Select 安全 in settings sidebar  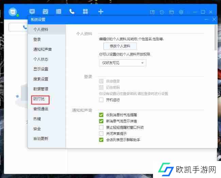(47, 129)
